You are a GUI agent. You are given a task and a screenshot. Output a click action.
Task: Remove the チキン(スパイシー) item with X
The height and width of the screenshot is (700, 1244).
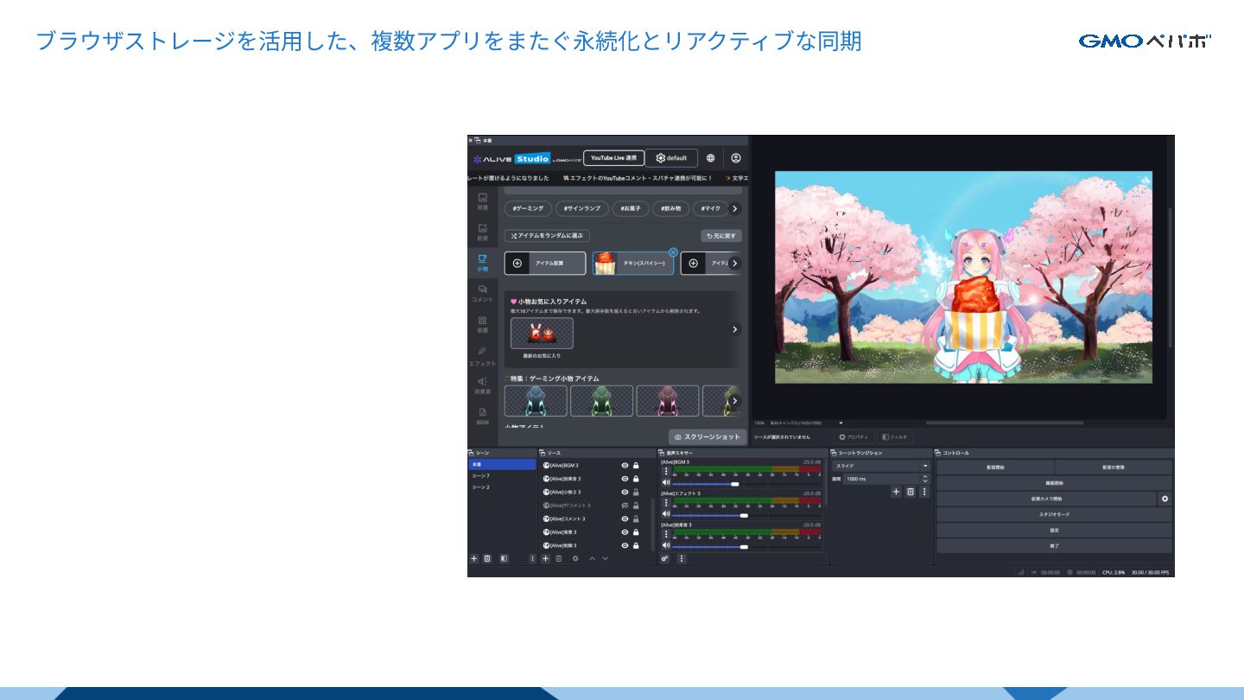(673, 252)
